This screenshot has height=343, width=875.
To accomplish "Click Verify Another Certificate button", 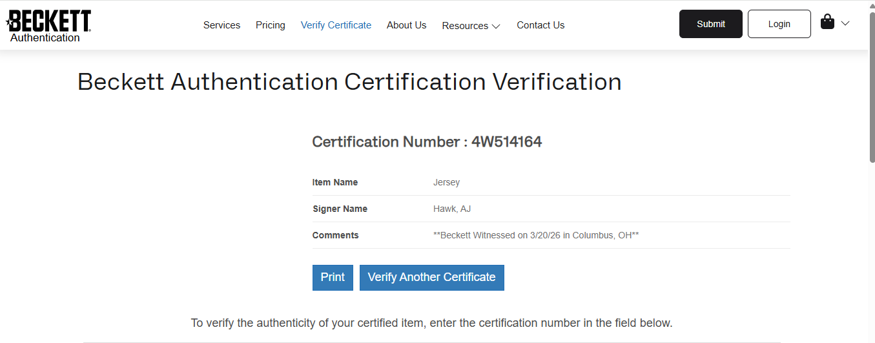I will (432, 277).
